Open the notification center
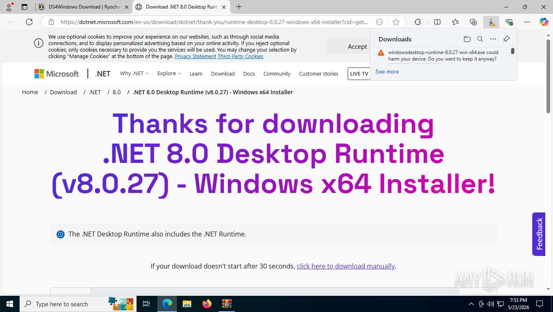Viewport: 553px width, 312px height. point(540,304)
